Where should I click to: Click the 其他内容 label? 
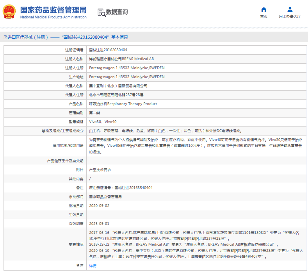click(x=76, y=179)
